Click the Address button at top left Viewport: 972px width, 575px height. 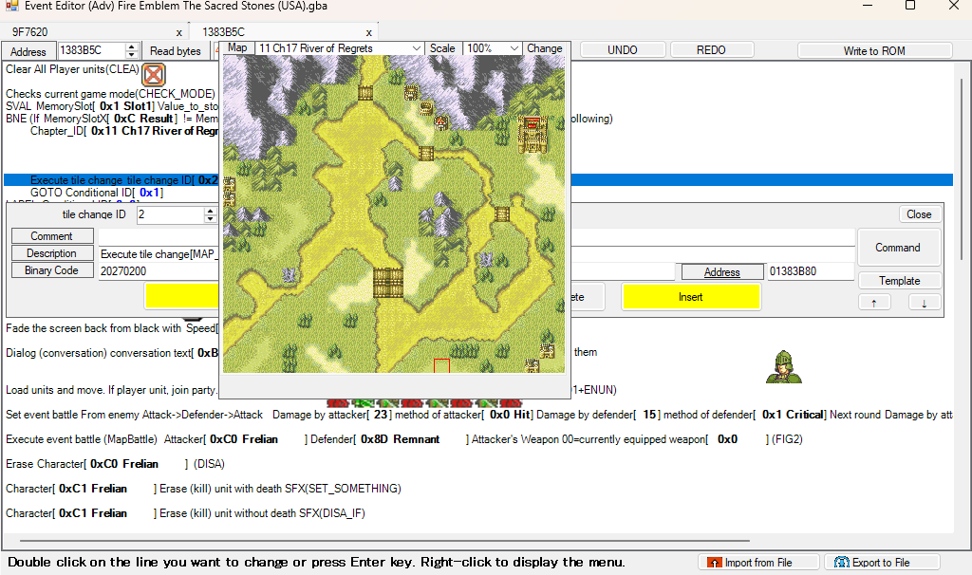[x=28, y=51]
